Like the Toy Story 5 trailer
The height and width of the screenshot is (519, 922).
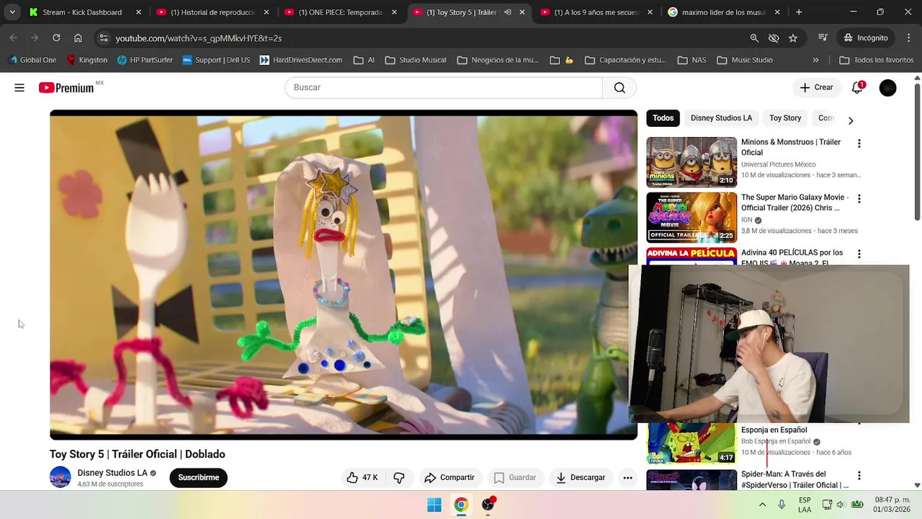point(362,477)
